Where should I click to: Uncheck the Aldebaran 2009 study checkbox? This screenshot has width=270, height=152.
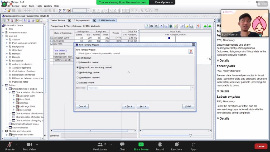51,38
